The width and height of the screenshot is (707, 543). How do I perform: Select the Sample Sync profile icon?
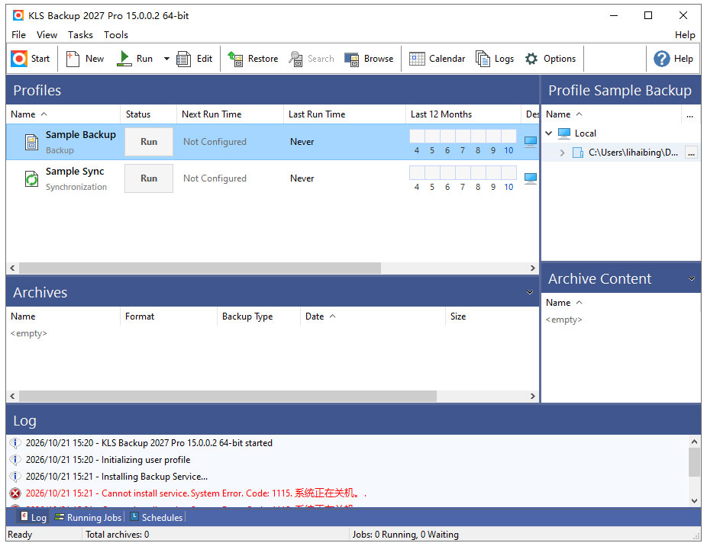[31, 178]
